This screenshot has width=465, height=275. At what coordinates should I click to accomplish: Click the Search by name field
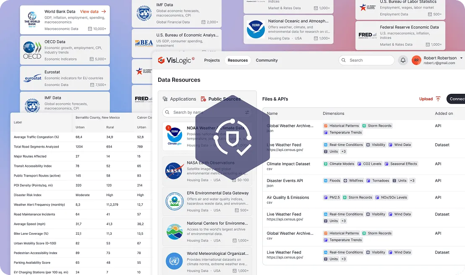click(207, 112)
